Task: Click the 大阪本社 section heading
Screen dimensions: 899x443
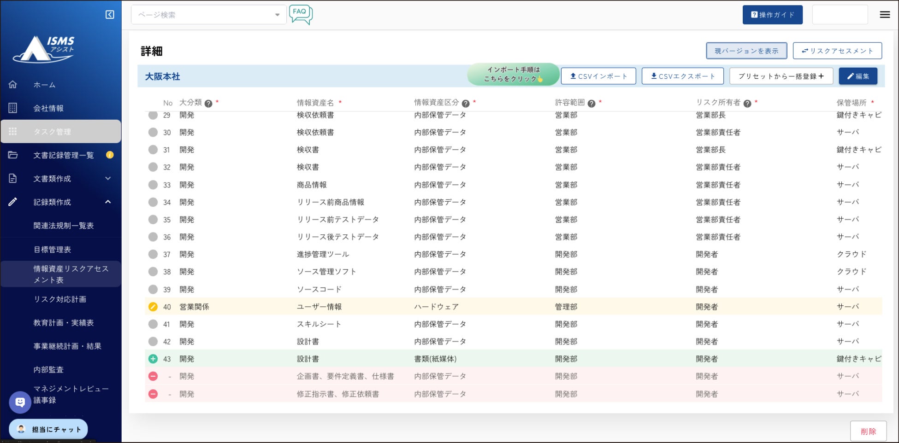Action: (163, 76)
